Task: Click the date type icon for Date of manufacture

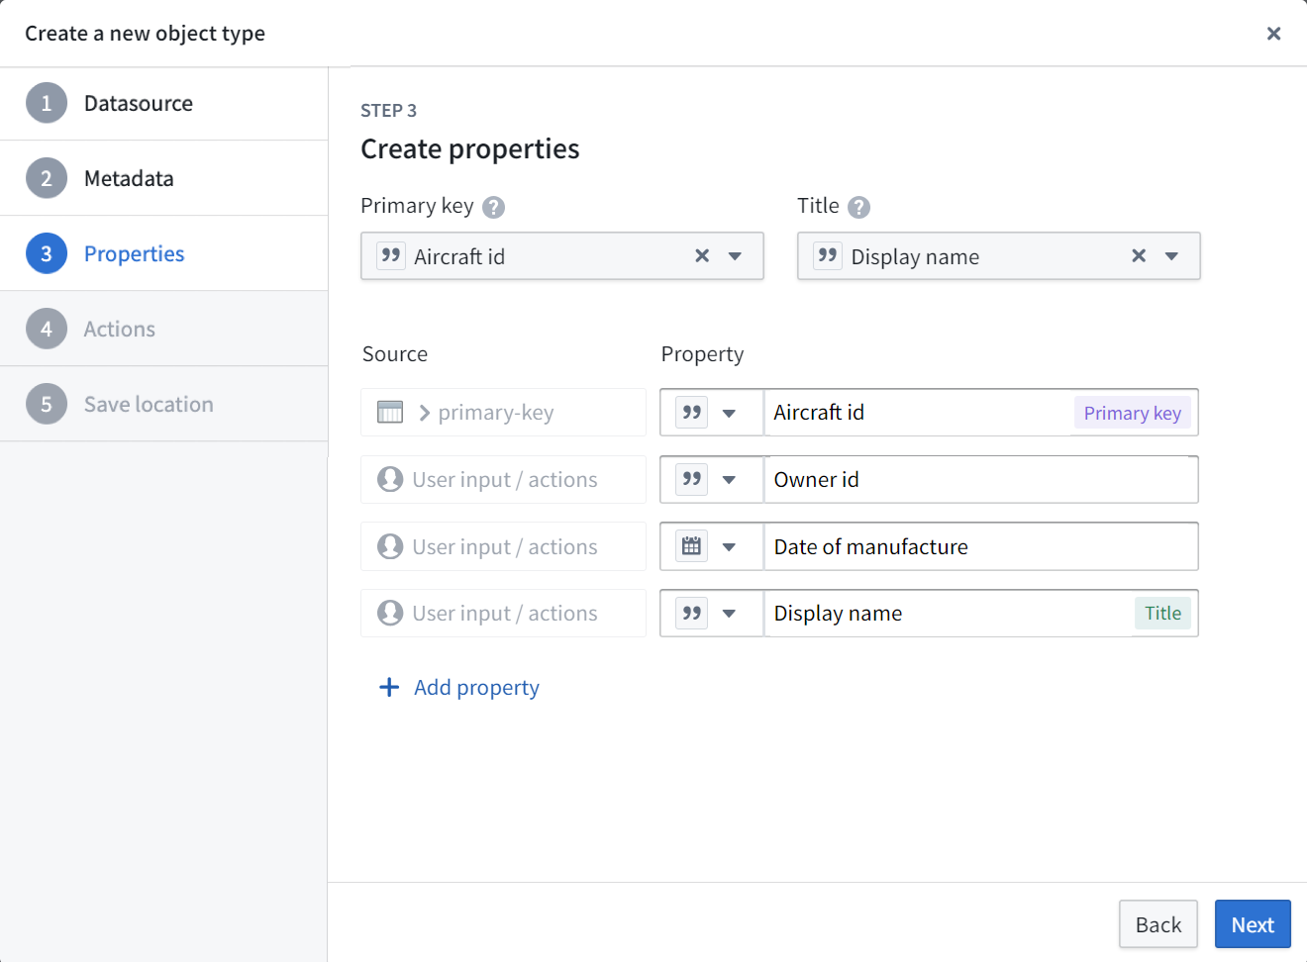Action: pos(691,546)
